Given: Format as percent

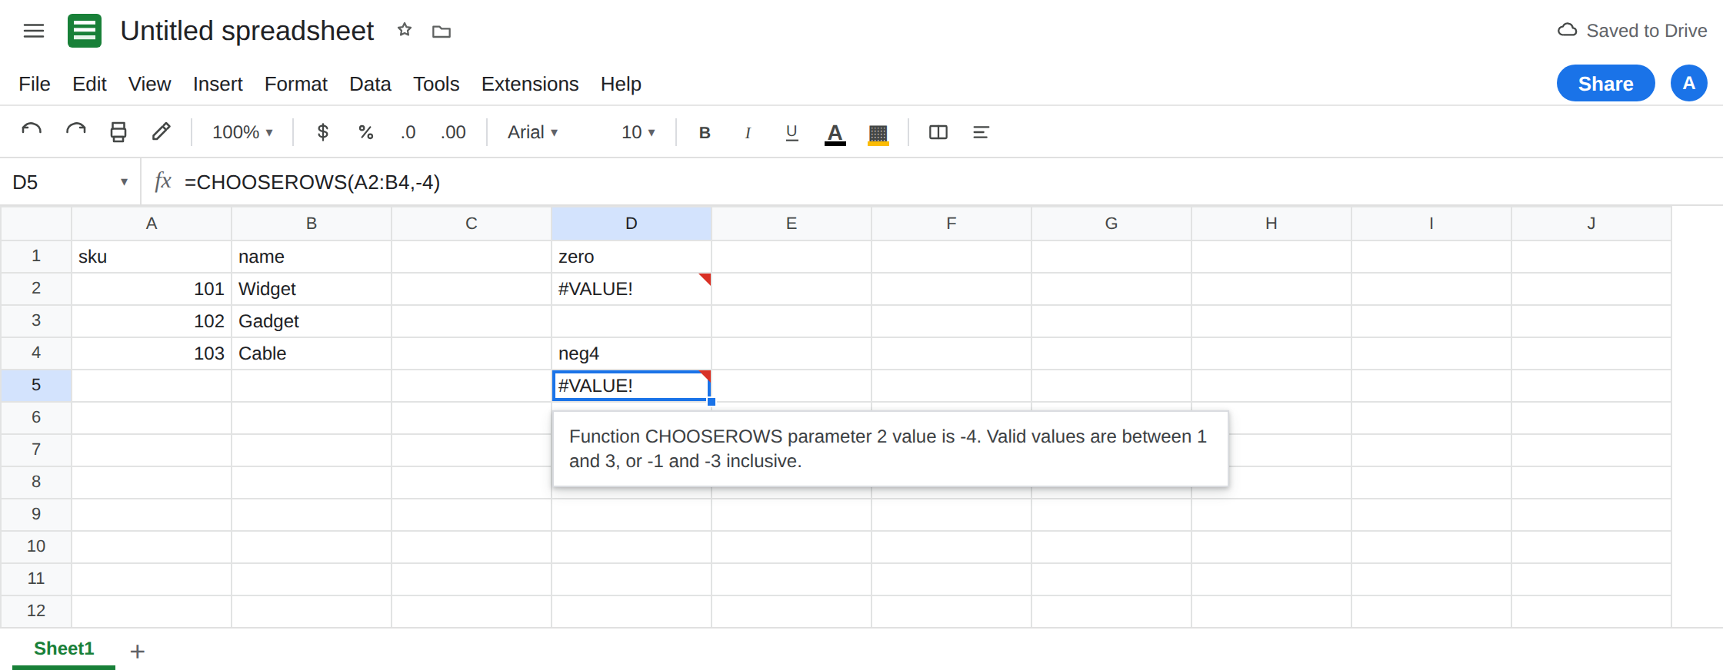Looking at the screenshot, I should (x=366, y=132).
